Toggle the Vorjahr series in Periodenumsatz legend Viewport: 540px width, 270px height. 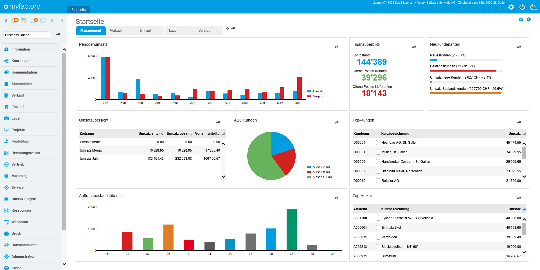[x=318, y=97]
